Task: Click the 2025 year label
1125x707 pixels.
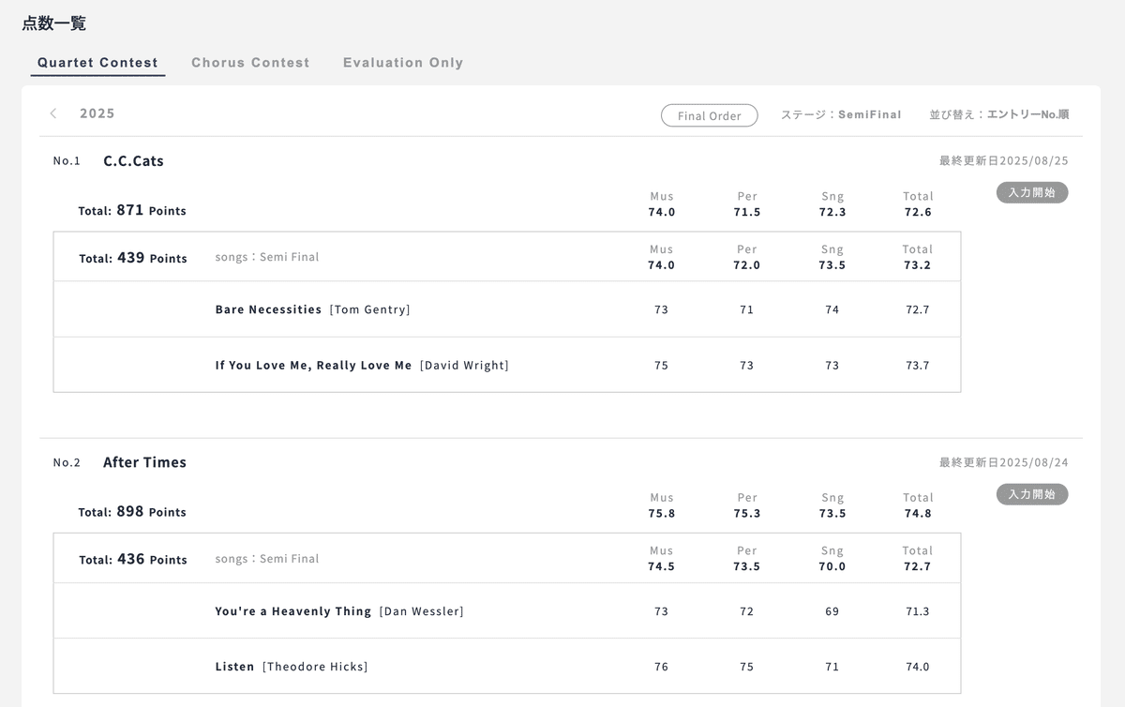Action: coord(97,113)
